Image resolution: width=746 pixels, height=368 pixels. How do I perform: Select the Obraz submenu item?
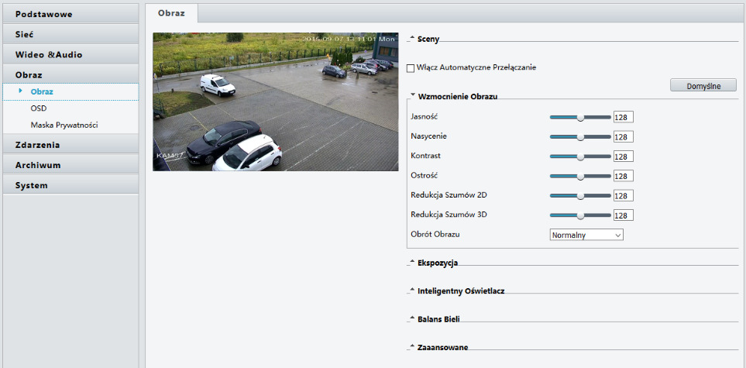(70, 92)
